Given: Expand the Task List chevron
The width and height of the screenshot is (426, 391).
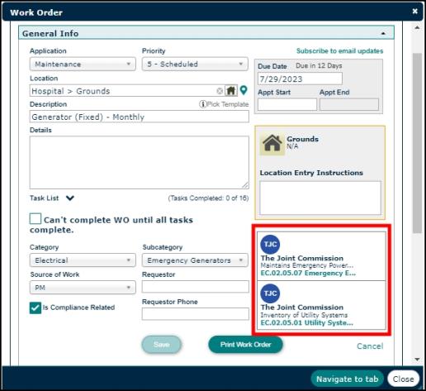Looking at the screenshot, I should point(70,198).
